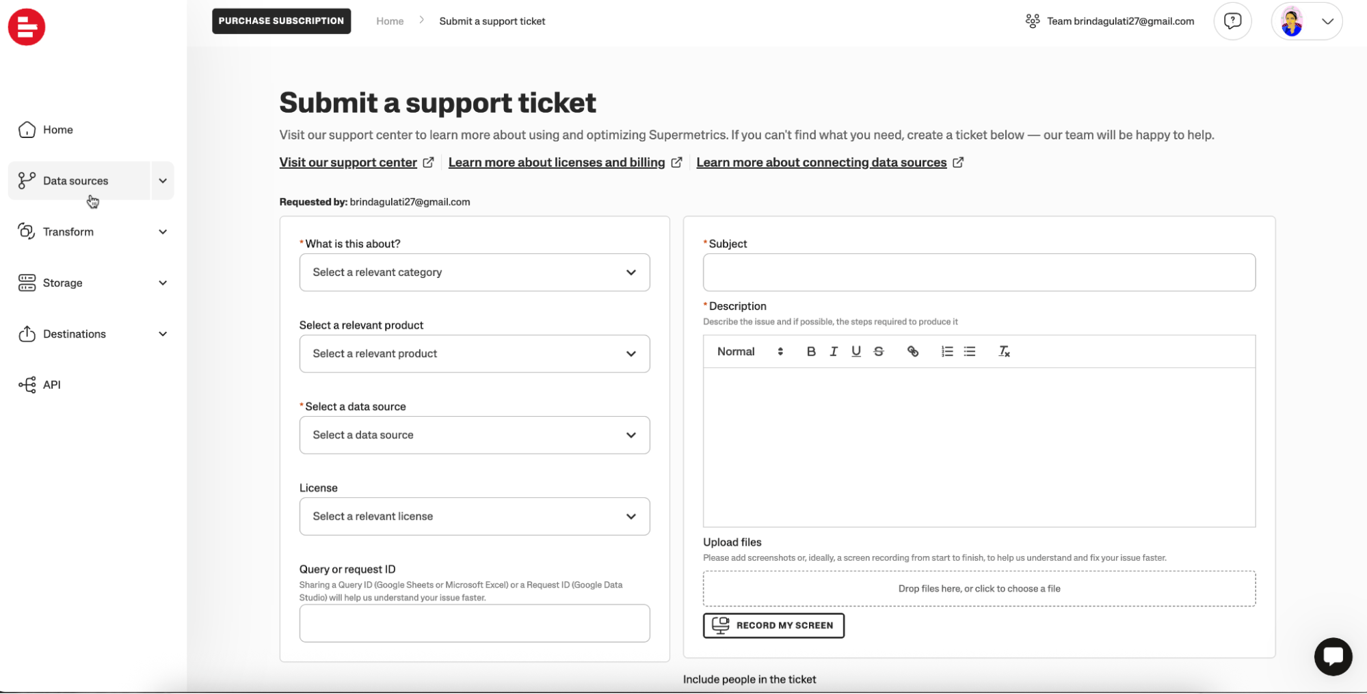
Task: Insert a link in description
Action: (x=912, y=351)
